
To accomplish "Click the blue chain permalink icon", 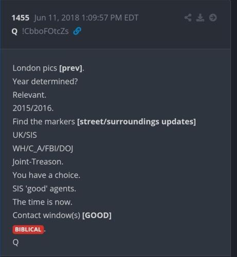I will [x=77, y=31].
